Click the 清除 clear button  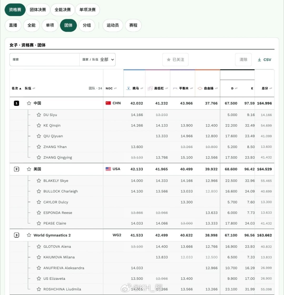click(x=243, y=60)
